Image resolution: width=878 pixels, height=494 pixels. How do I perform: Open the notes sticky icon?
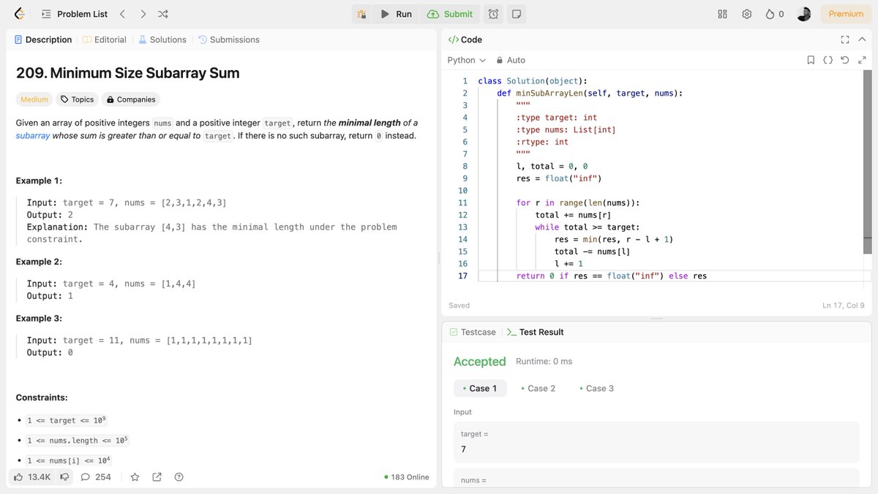click(x=517, y=14)
